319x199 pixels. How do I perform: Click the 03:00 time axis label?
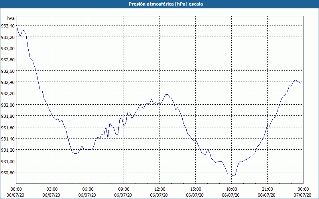pos(52,189)
